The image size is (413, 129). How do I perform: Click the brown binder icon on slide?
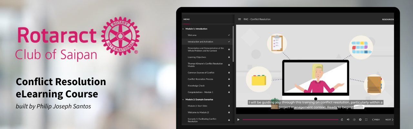(375, 84)
